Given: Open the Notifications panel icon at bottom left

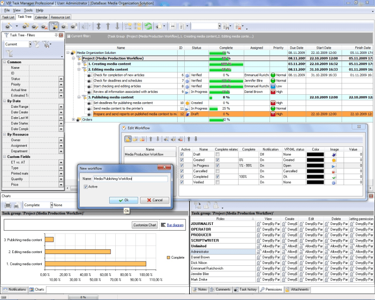Looking at the screenshot, I should [6, 290].
